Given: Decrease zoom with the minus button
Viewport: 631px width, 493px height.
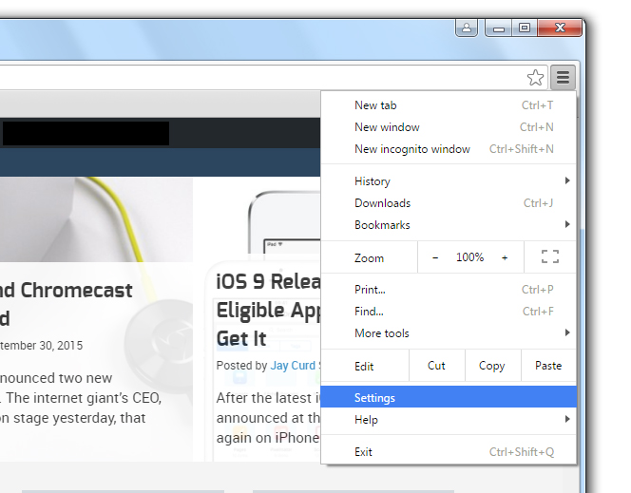Looking at the screenshot, I should [x=435, y=257].
